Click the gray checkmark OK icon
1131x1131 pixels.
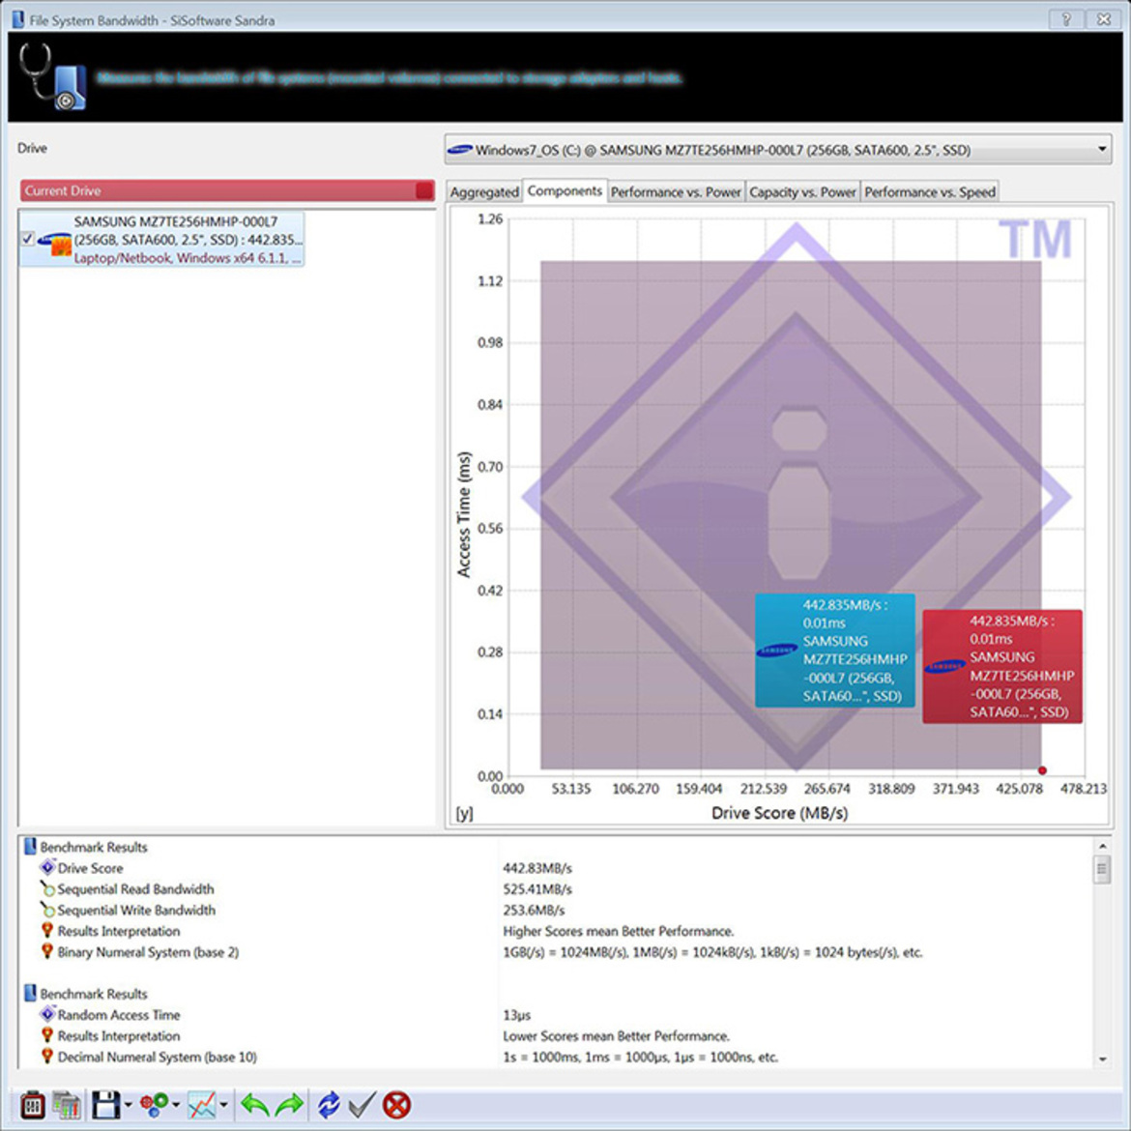pyautogui.click(x=362, y=1105)
